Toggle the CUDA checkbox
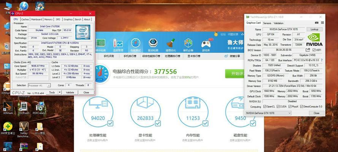 (278, 106)
